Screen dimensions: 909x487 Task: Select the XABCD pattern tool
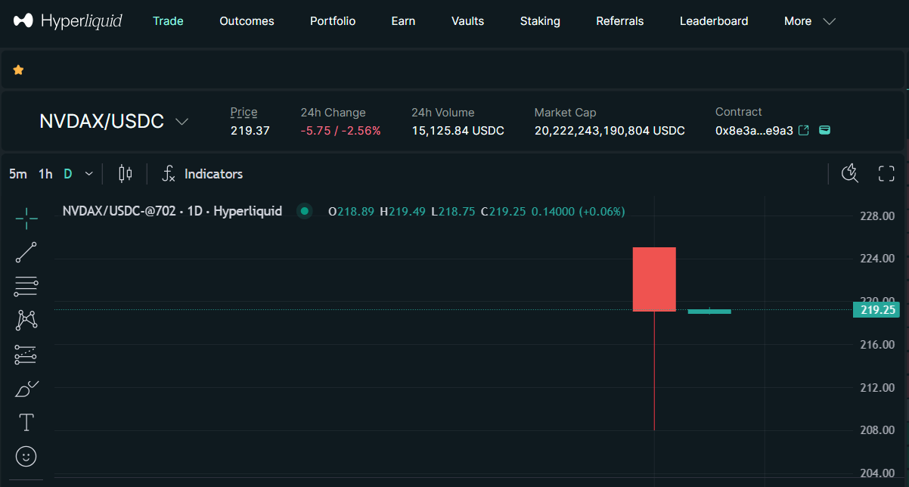click(x=26, y=320)
